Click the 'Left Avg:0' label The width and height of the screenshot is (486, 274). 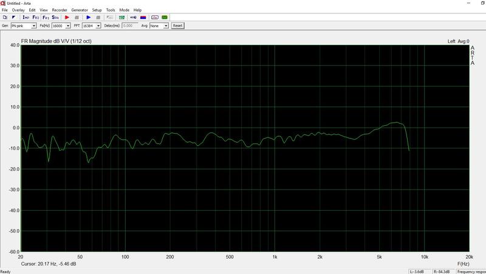[459, 41]
